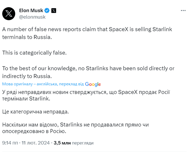Click the English paragraph about false news reports
Viewport: 191px width, 153px height.
click(x=87, y=33)
